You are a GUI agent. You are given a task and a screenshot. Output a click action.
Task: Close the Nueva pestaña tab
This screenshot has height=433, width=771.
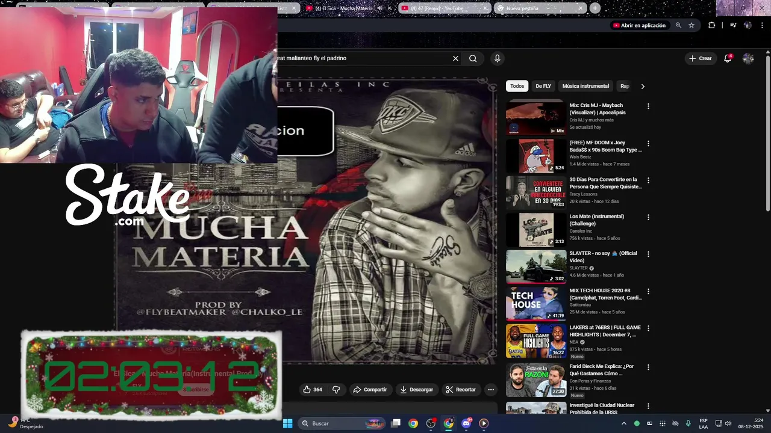coord(580,8)
